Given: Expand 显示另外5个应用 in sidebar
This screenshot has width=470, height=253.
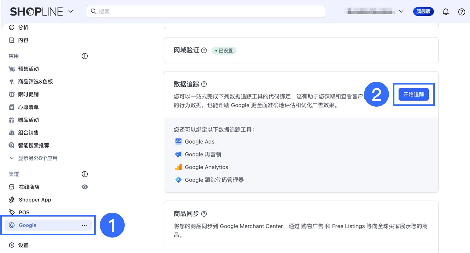Looking at the screenshot, I should click(x=38, y=158).
